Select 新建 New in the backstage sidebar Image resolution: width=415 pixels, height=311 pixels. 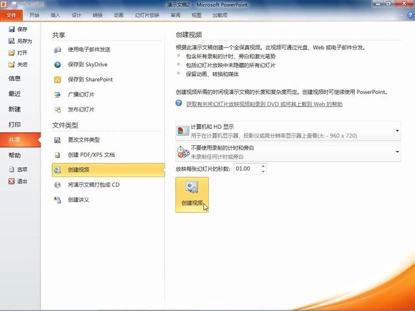pos(14,109)
